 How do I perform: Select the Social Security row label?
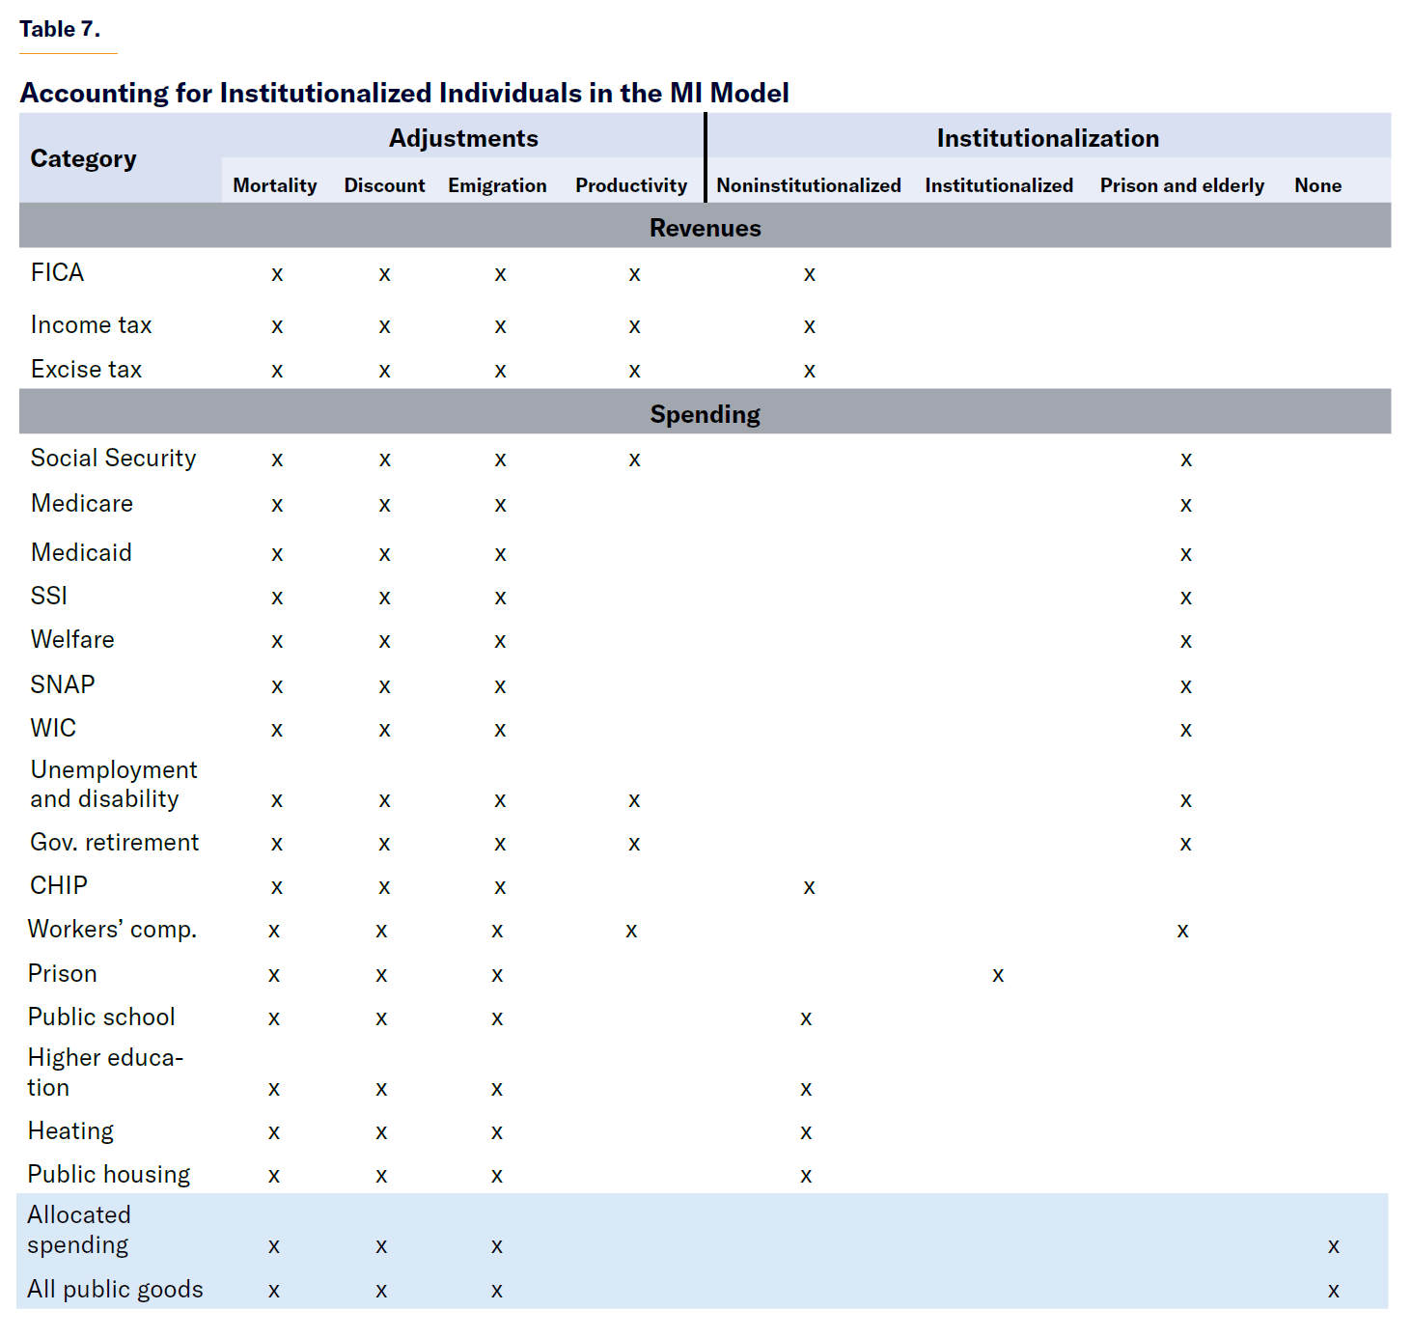(113, 459)
